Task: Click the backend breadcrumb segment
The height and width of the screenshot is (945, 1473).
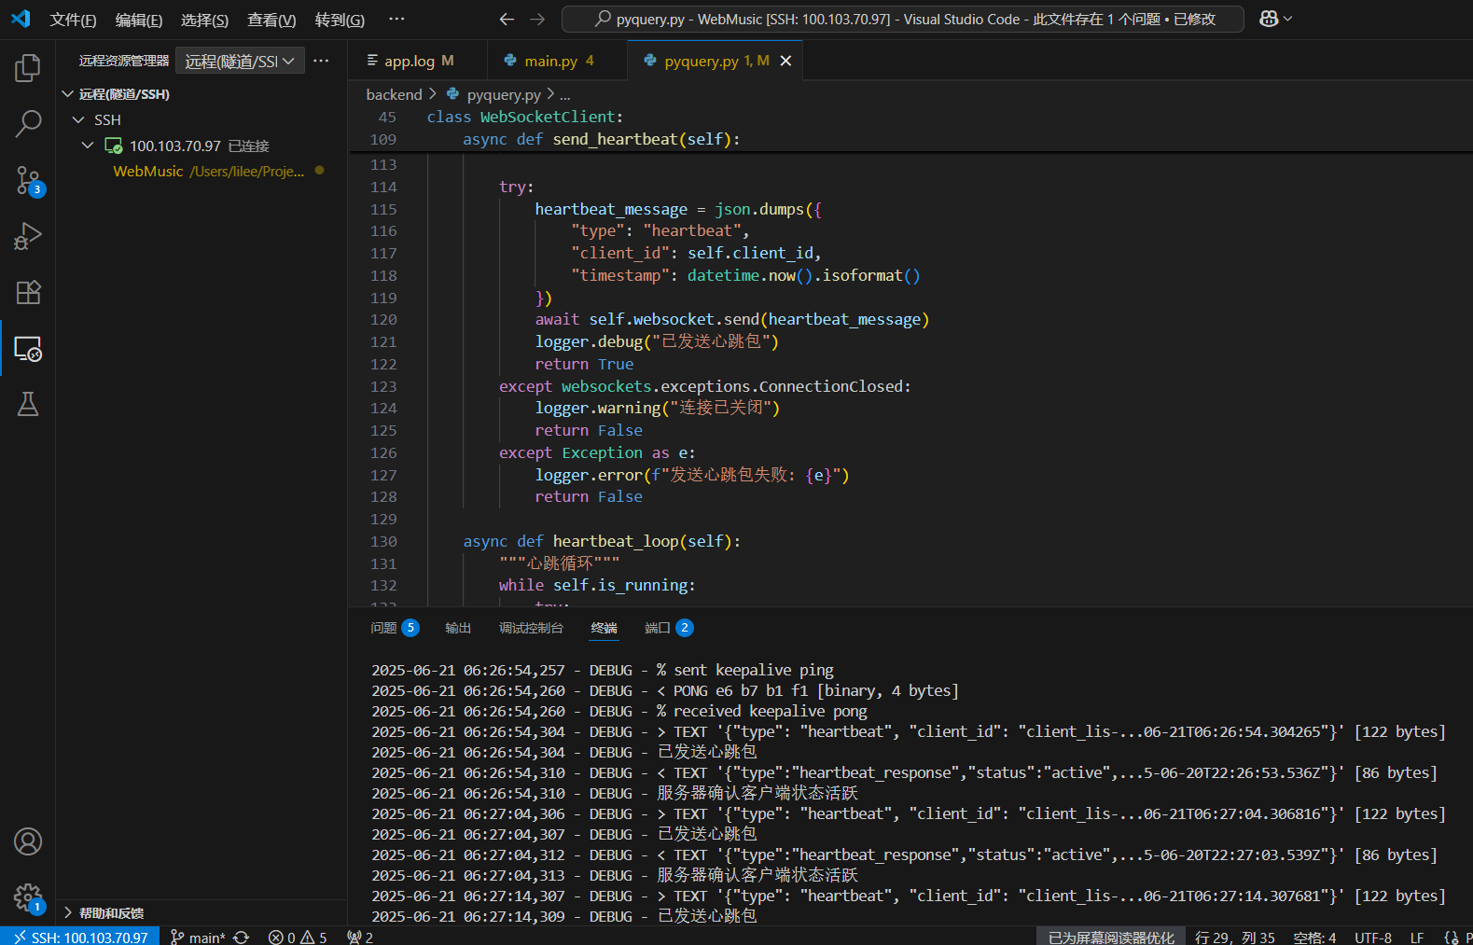Action: pos(394,94)
